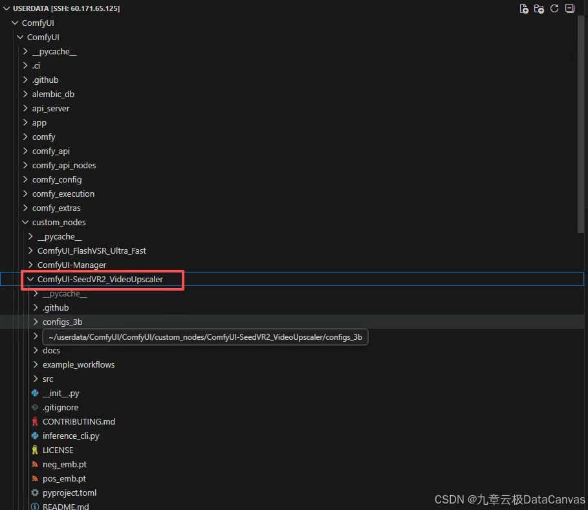Open neg_emb.pt file

(65, 464)
